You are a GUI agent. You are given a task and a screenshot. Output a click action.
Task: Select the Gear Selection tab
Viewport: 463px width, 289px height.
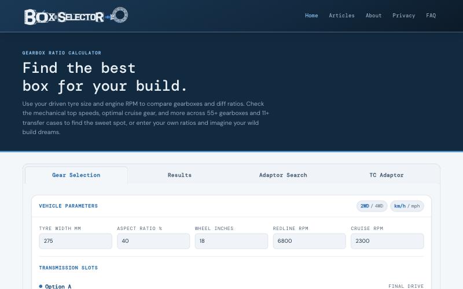[76, 175]
